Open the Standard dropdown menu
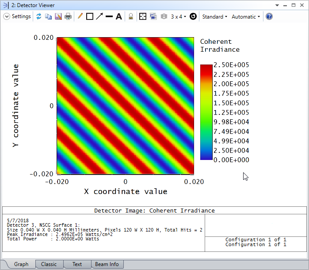Viewport: 309px width, 270px height. coord(214,17)
